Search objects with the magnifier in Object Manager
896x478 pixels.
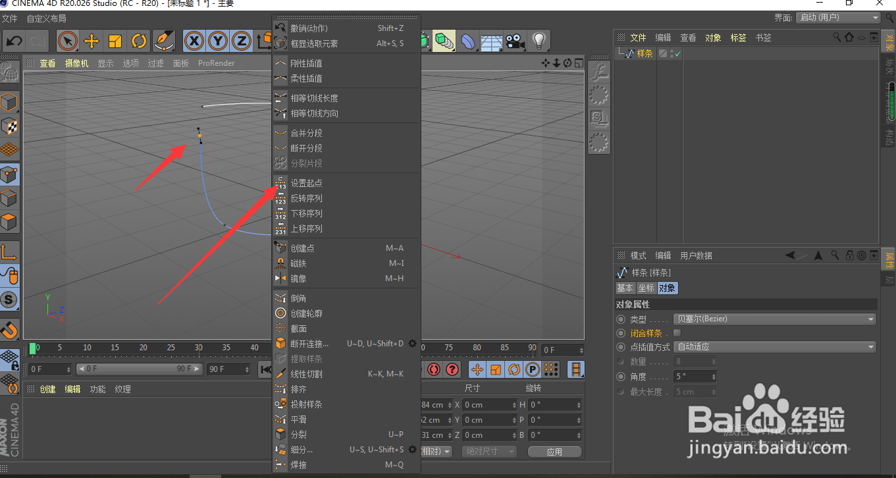click(837, 38)
